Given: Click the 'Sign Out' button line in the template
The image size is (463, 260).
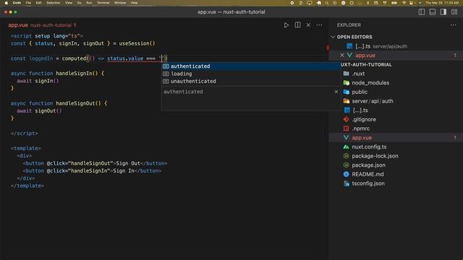Looking at the screenshot, I should pos(95,163).
